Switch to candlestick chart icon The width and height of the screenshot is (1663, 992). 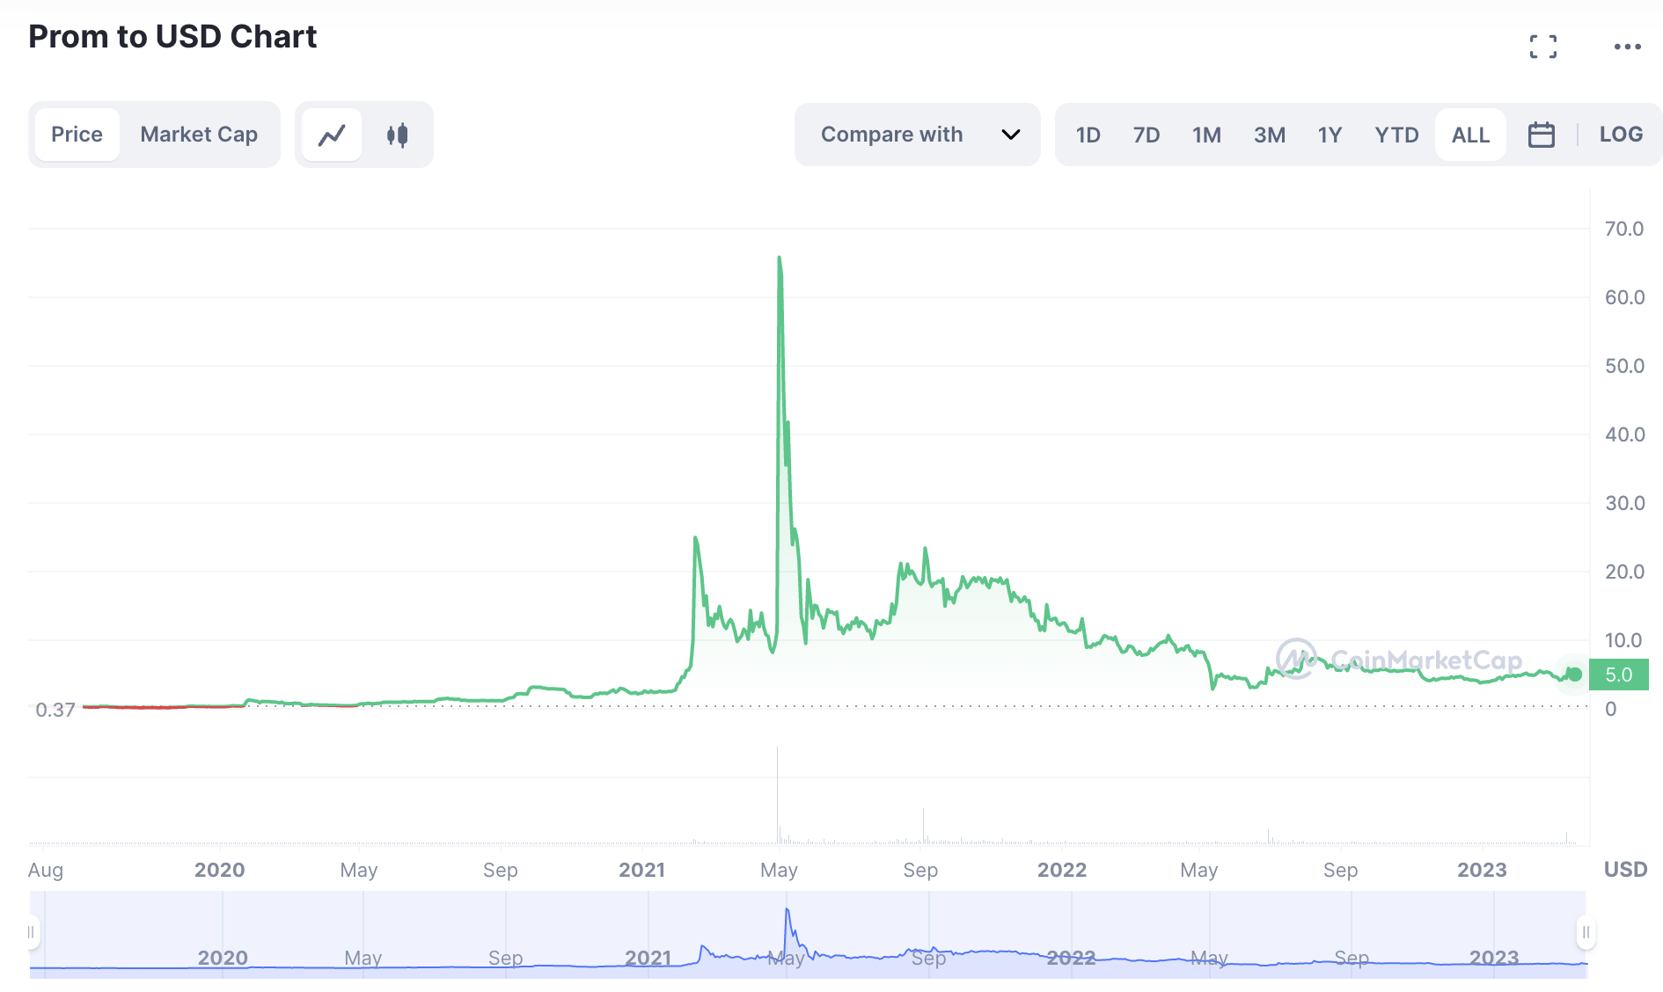(398, 135)
